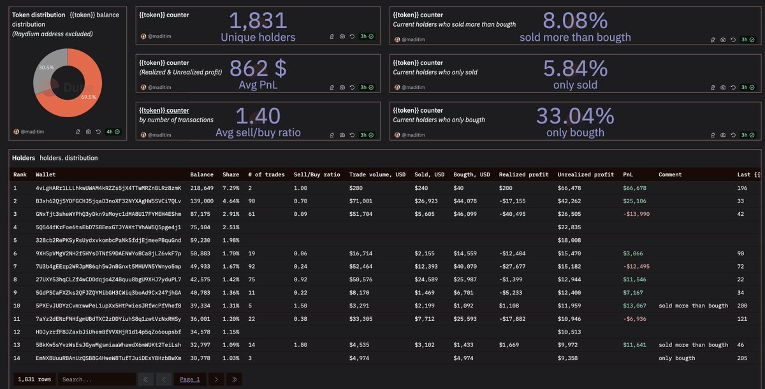Sort by the 'Trade volume, USD' column header
This screenshot has height=389, width=765.
(x=378, y=174)
